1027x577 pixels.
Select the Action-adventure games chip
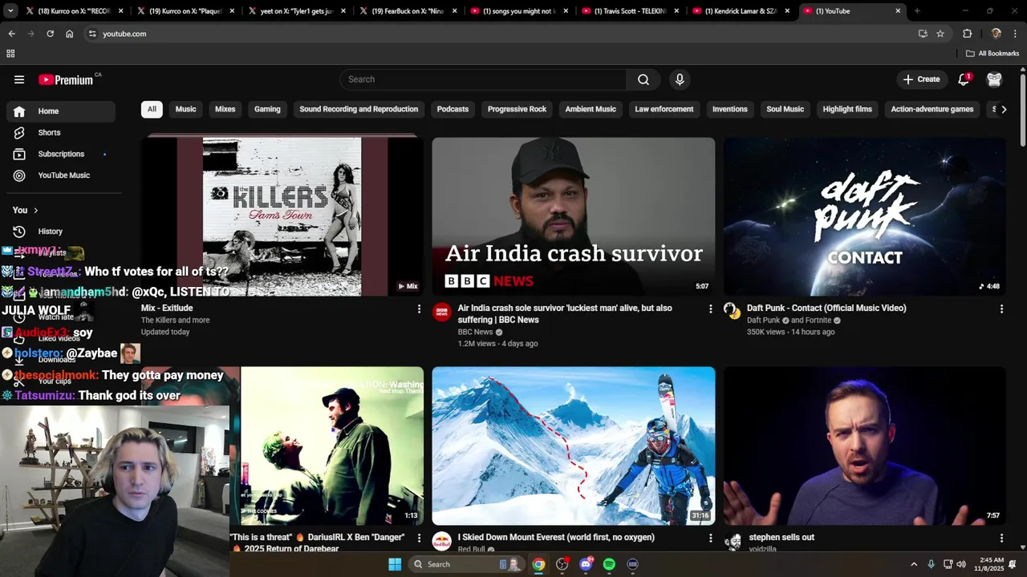[932, 109]
